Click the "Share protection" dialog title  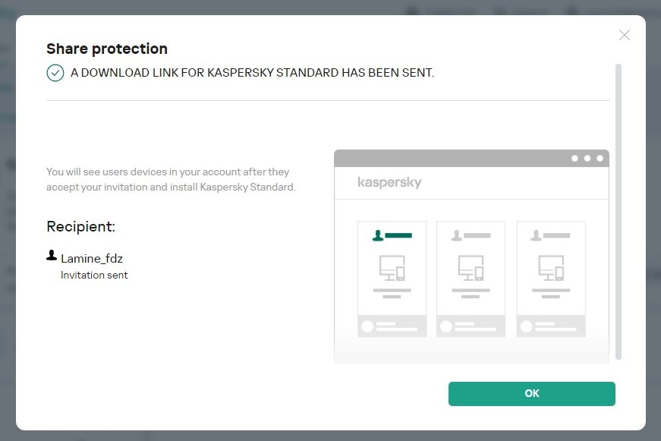(107, 49)
